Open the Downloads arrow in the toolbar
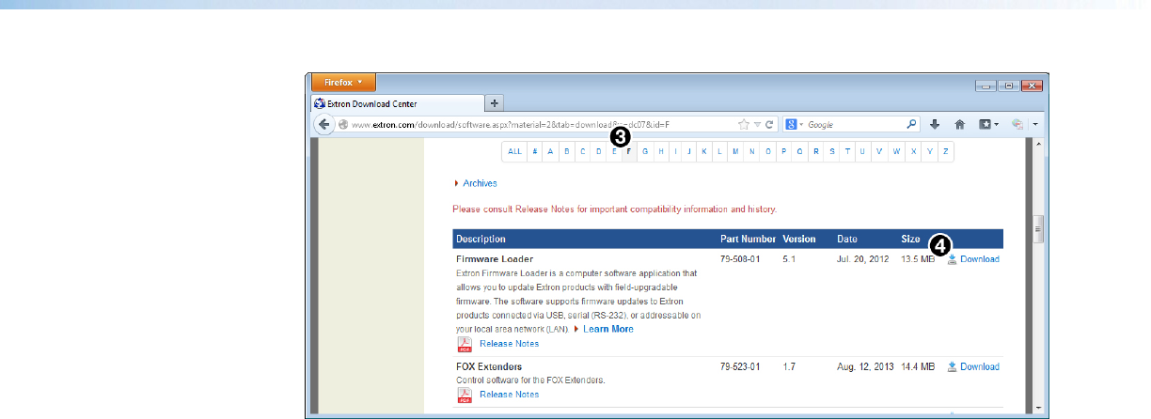Viewport: 1151px width, 419px height. [936, 123]
